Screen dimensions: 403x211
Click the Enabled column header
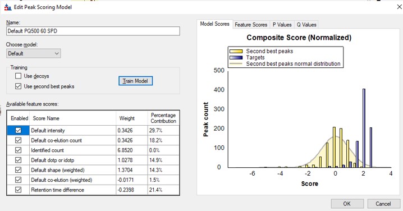[19, 118]
